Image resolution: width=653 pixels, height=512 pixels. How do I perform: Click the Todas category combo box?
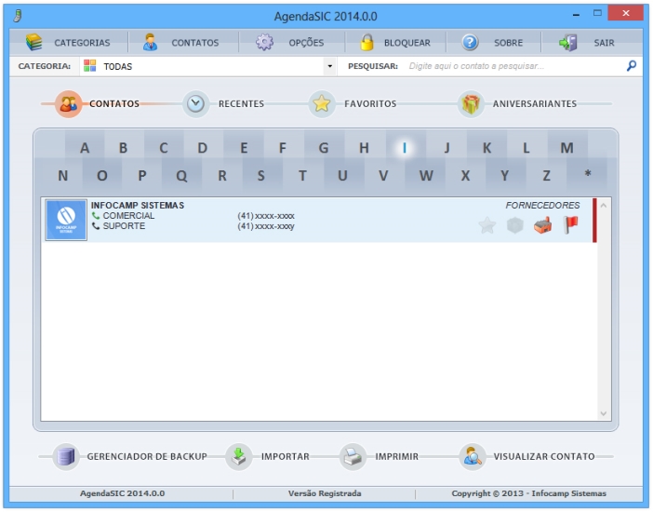pyautogui.click(x=207, y=66)
